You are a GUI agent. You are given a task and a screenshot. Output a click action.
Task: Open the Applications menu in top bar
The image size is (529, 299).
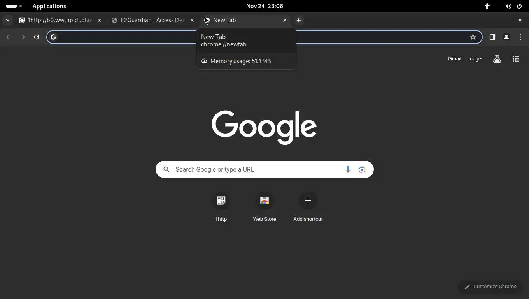(49, 6)
